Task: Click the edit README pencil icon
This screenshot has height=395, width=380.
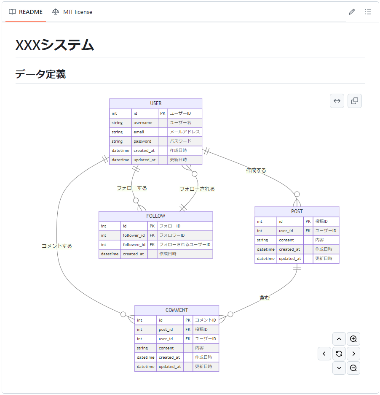Action: [x=352, y=12]
